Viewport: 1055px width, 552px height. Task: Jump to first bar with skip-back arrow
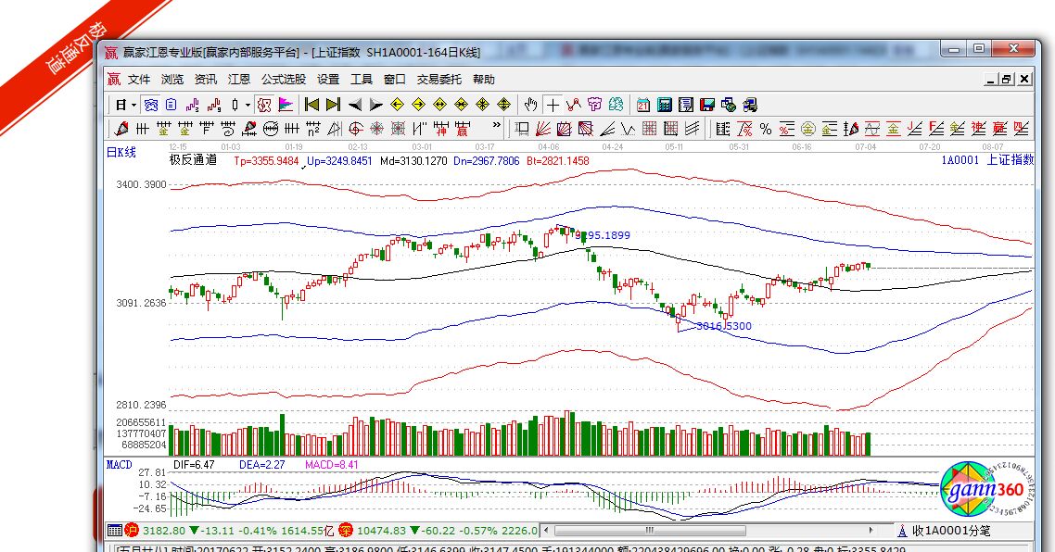(x=312, y=105)
